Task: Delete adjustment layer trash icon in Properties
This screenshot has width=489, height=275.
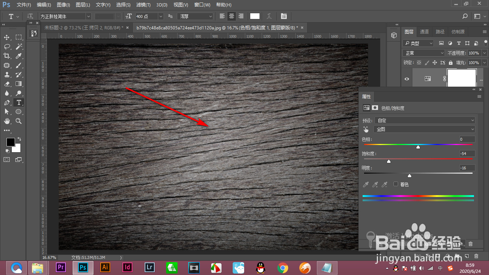Action: point(471,244)
